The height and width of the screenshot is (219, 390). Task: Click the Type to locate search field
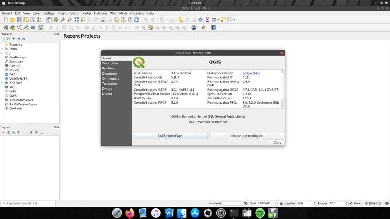pos(28,203)
